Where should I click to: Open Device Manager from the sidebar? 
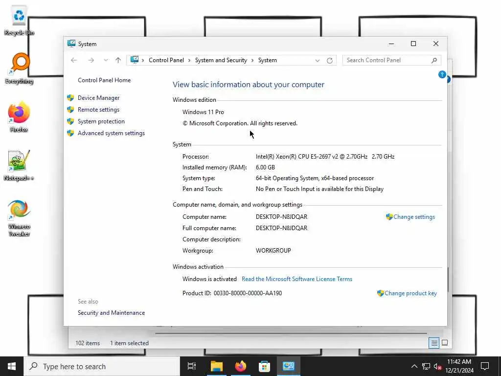98,98
